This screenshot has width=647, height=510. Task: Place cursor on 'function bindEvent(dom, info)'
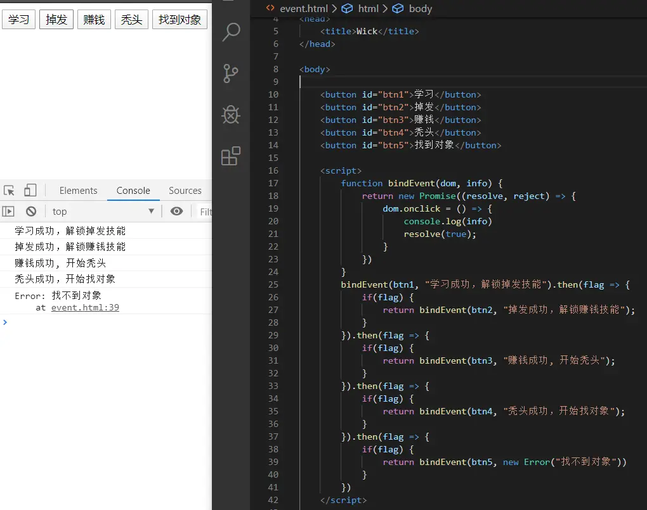[416, 183]
